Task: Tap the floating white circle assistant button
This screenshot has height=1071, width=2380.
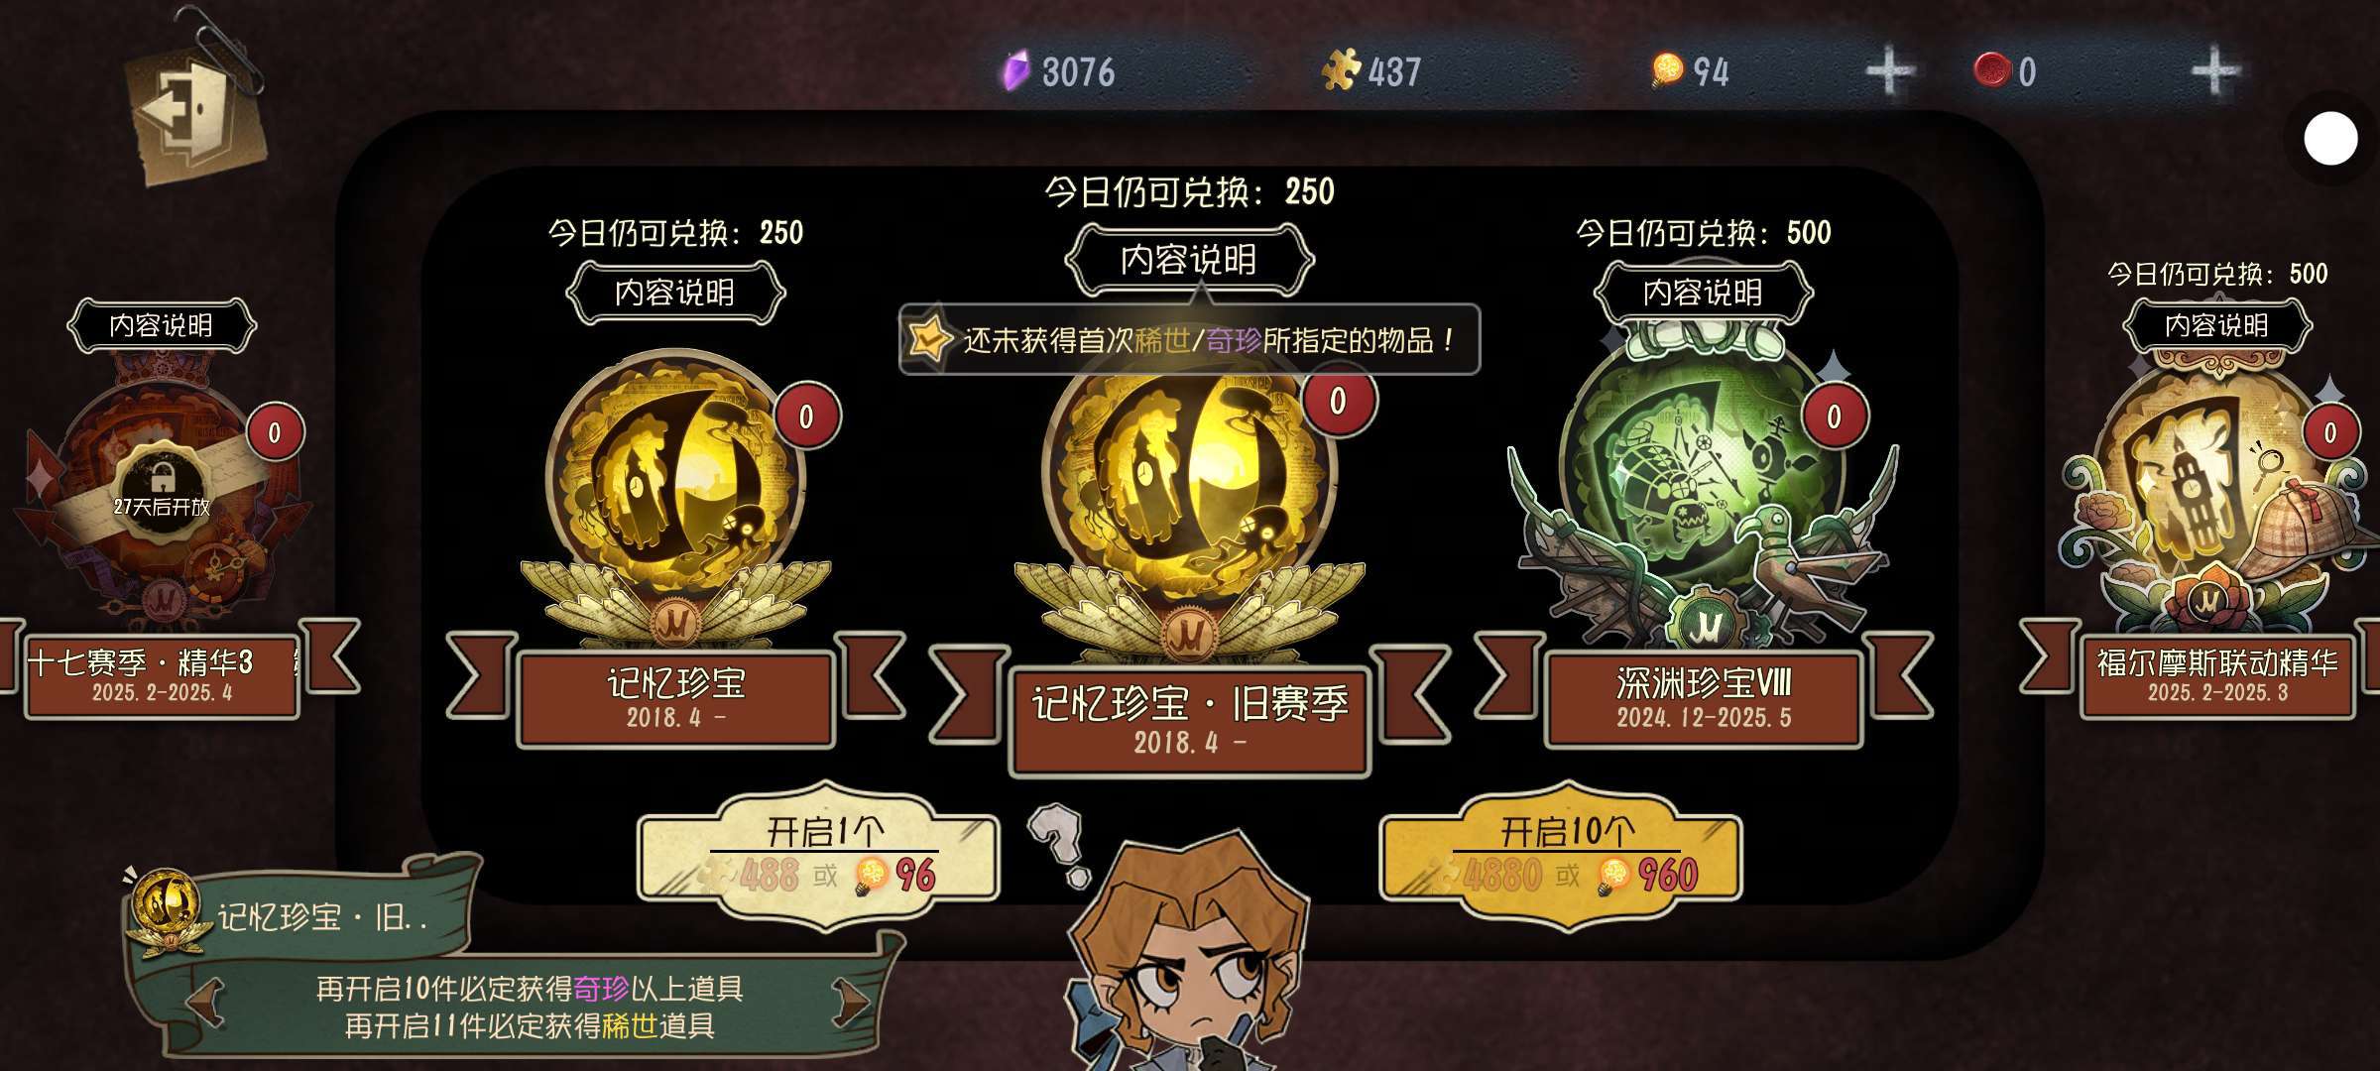Action: [2330, 139]
